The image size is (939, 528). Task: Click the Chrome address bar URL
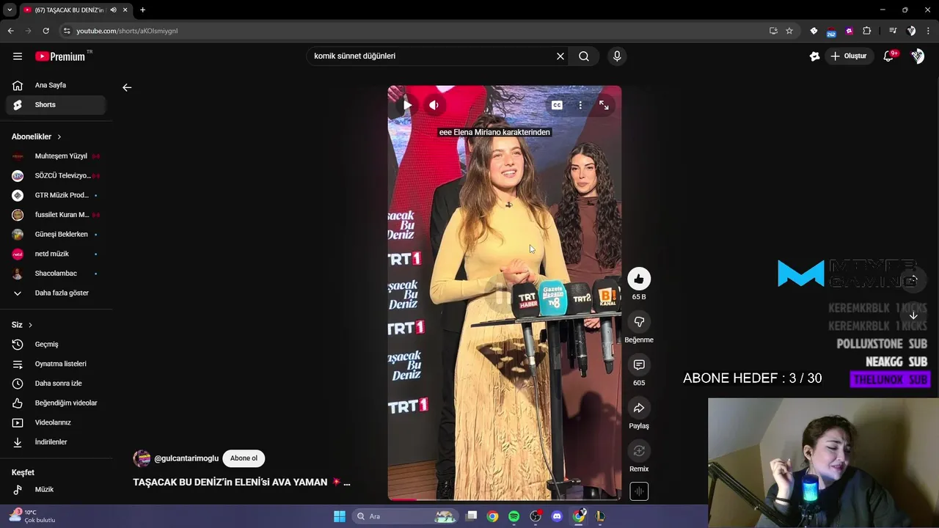point(127,31)
